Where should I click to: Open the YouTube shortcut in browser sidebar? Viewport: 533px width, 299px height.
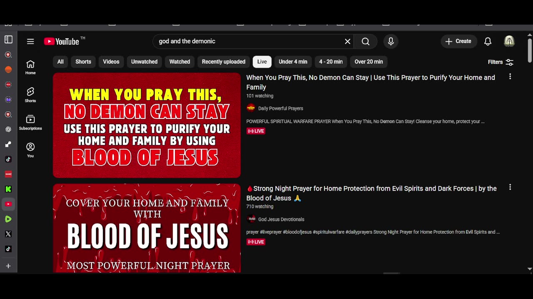click(8, 204)
